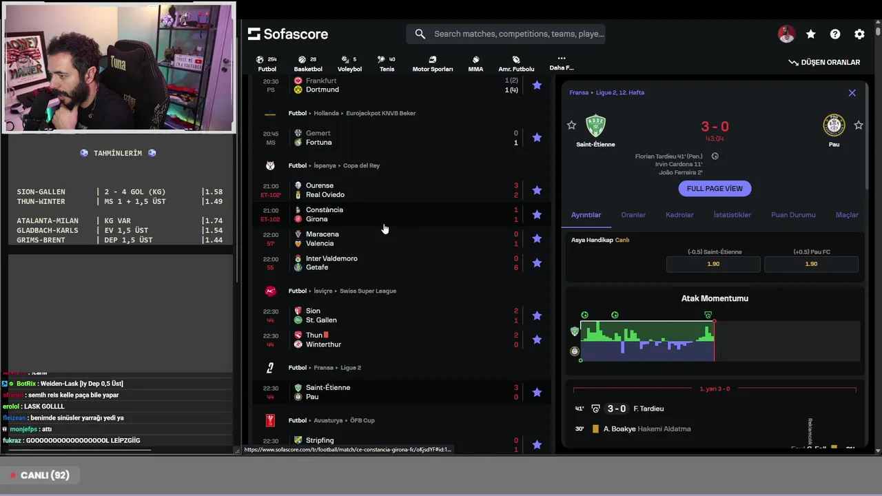Toggle favorite star for Saint-Étienne-Pau match row

tap(537, 392)
